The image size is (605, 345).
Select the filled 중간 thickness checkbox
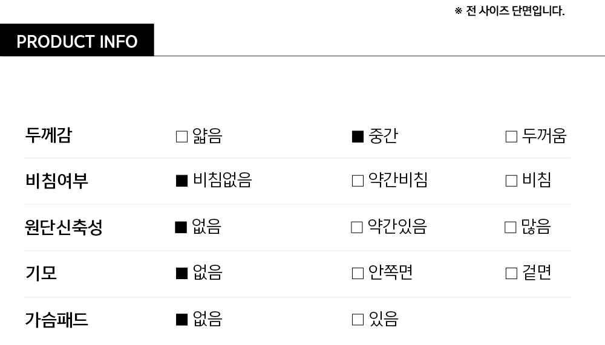(358, 137)
